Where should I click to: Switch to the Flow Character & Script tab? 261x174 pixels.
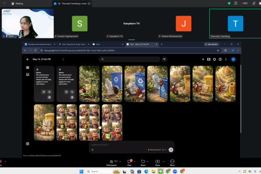pyautogui.click(x=73, y=44)
